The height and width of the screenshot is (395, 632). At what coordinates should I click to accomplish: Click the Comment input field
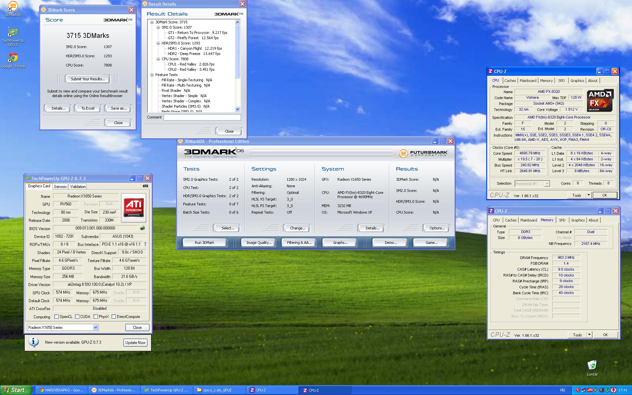(202, 118)
